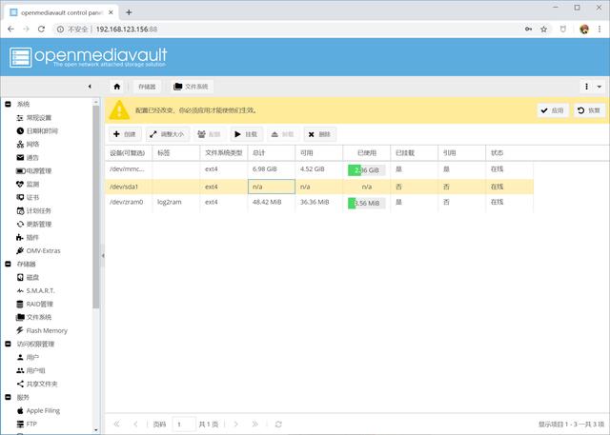Open a new browser tab

129,12
